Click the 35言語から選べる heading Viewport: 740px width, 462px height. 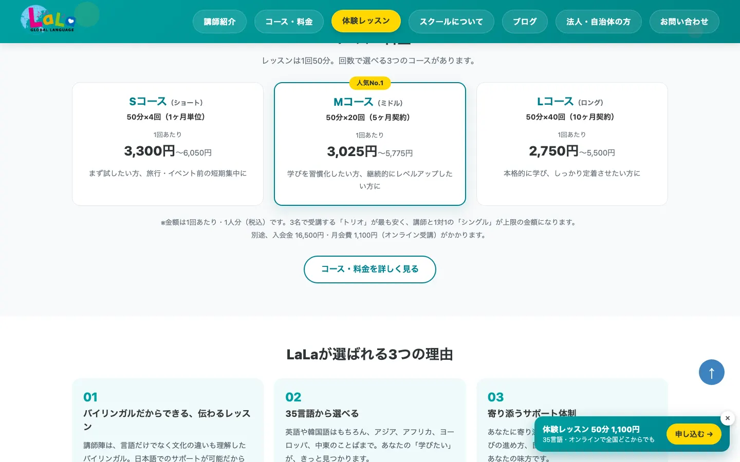tap(322, 414)
